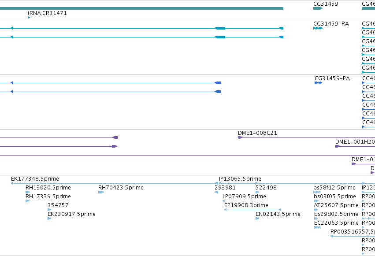This screenshot has height=256, width=375.
Task: Click the bs03f05.5prime EST label
Action: point(335,197)
